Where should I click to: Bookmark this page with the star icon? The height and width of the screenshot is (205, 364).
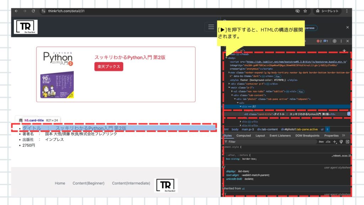coord(305,11)
